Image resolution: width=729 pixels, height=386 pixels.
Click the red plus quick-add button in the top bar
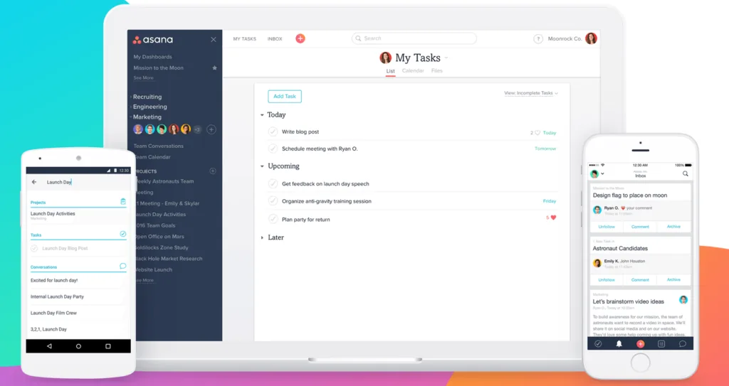[x=300, y=38]
